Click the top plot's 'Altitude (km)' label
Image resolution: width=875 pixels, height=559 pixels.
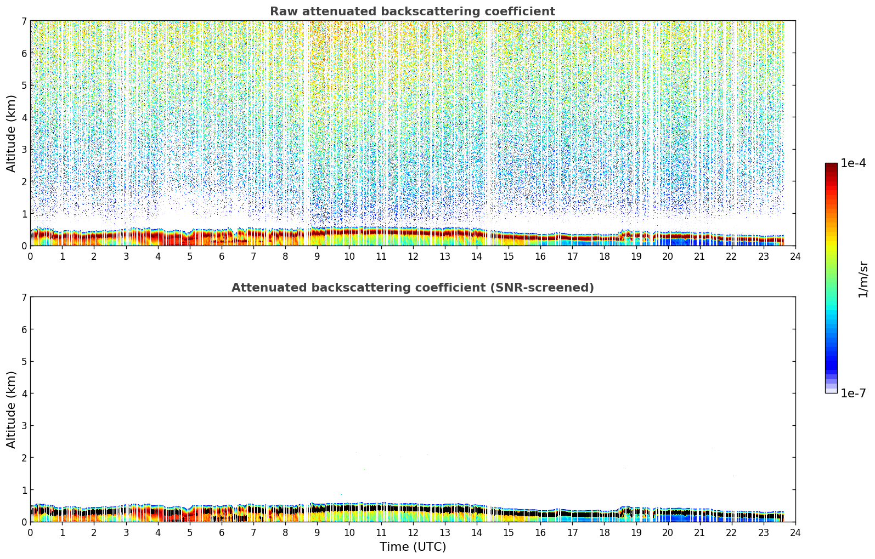pyautogui.click(x=12, y=133)
